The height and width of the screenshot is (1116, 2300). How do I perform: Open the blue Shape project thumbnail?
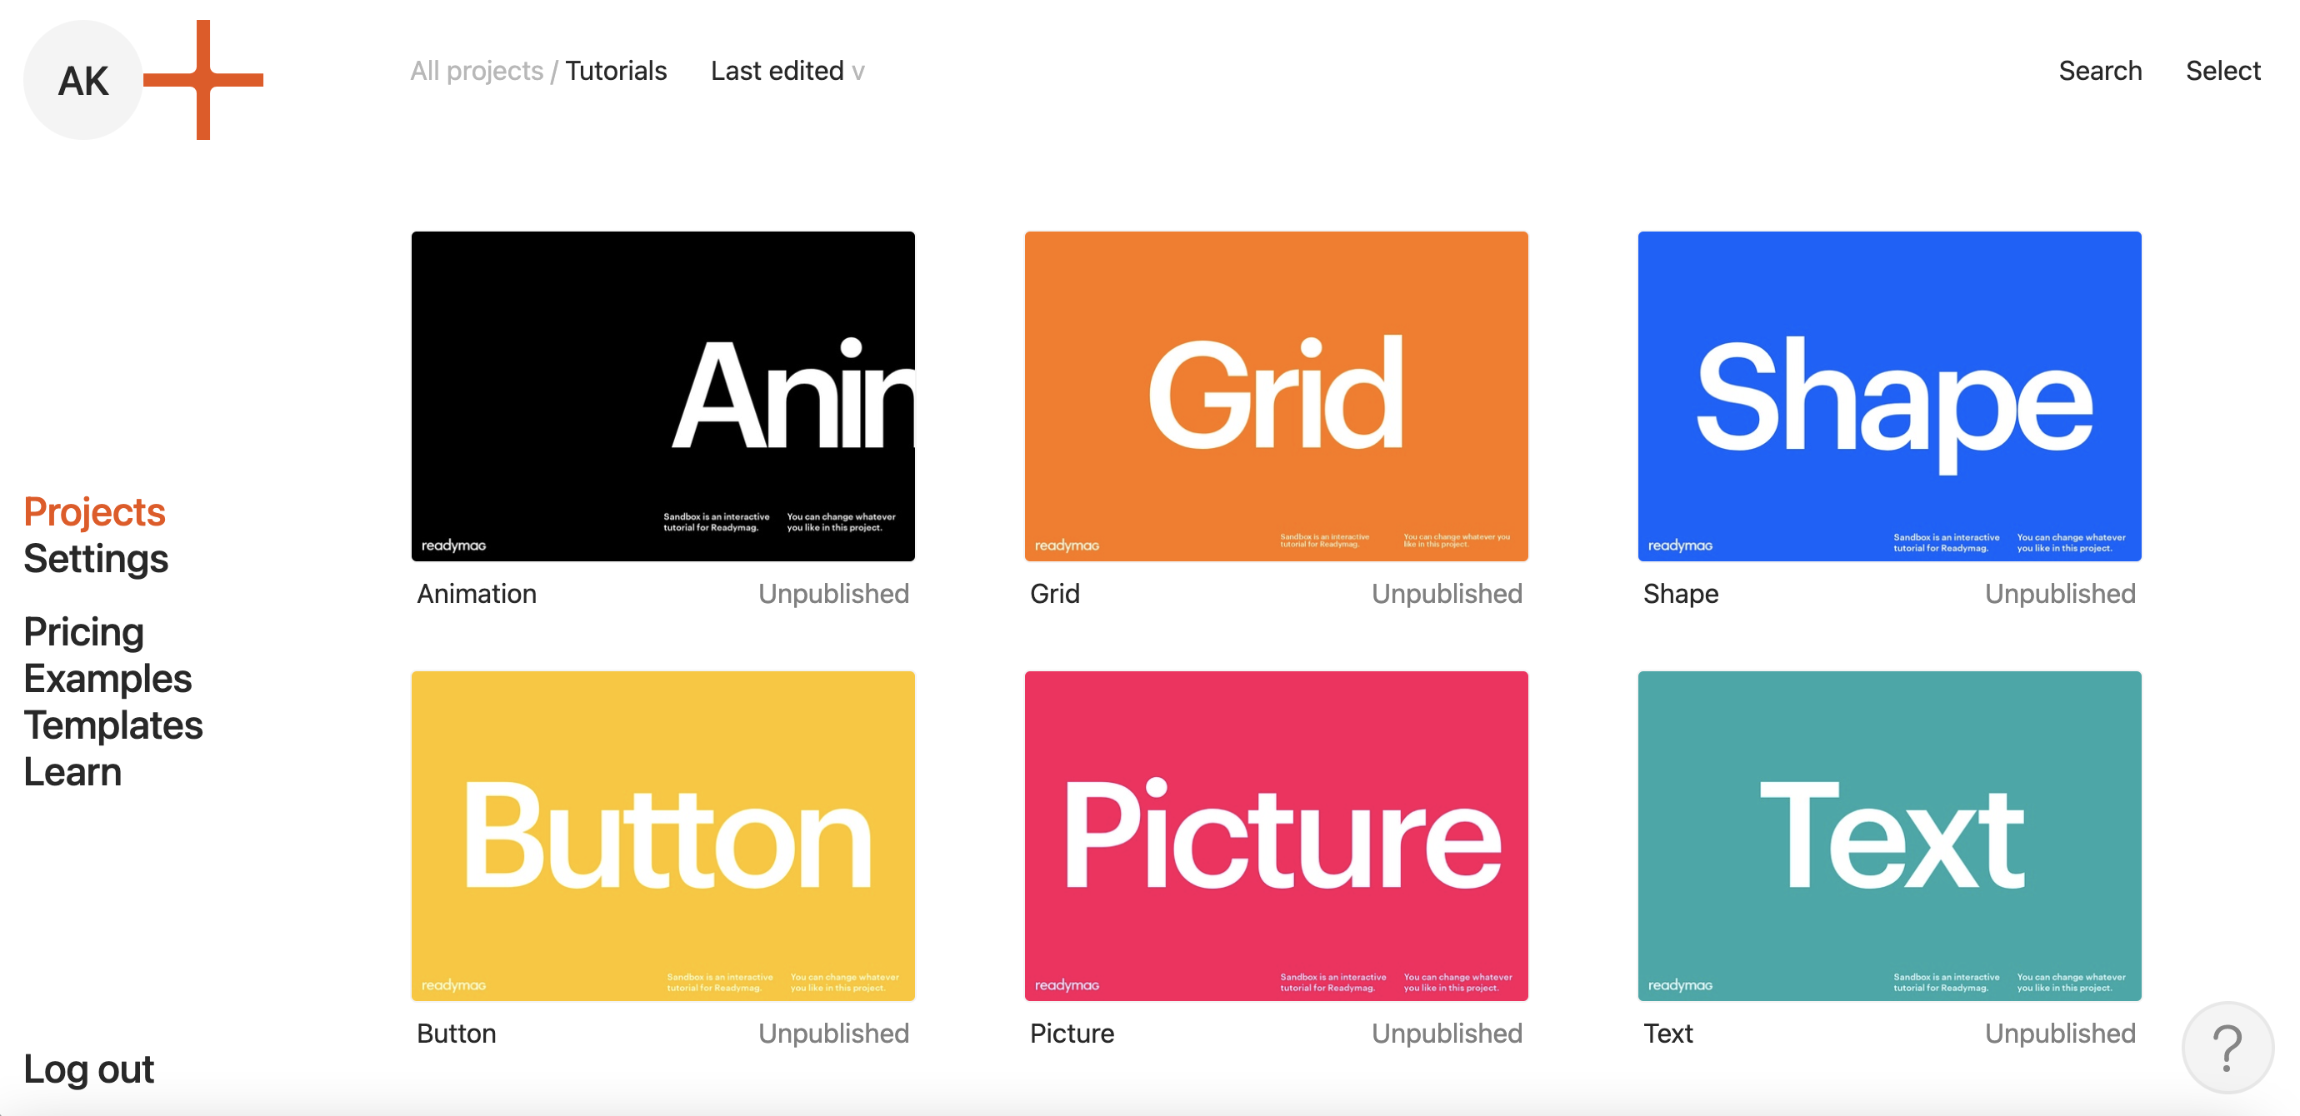tap(1889, 396)
